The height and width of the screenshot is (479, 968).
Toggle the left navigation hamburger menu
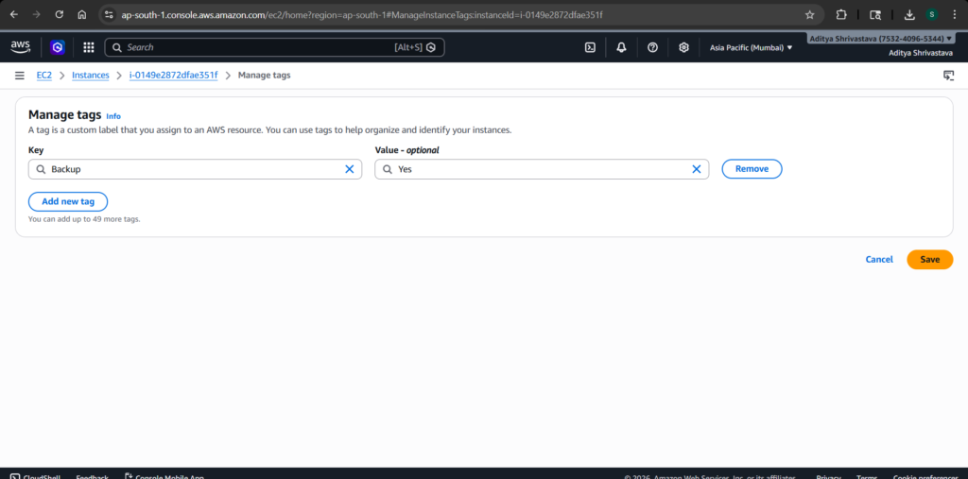pos(20,76)
